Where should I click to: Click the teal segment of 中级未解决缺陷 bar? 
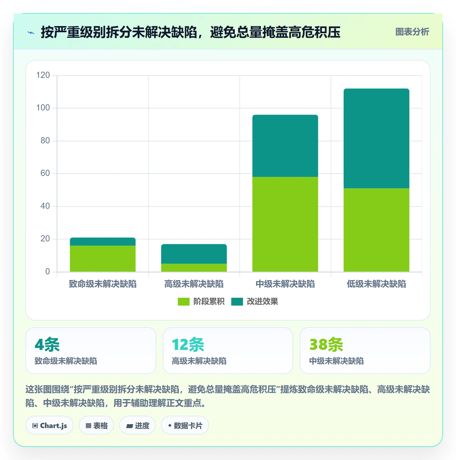coord(285,146)
